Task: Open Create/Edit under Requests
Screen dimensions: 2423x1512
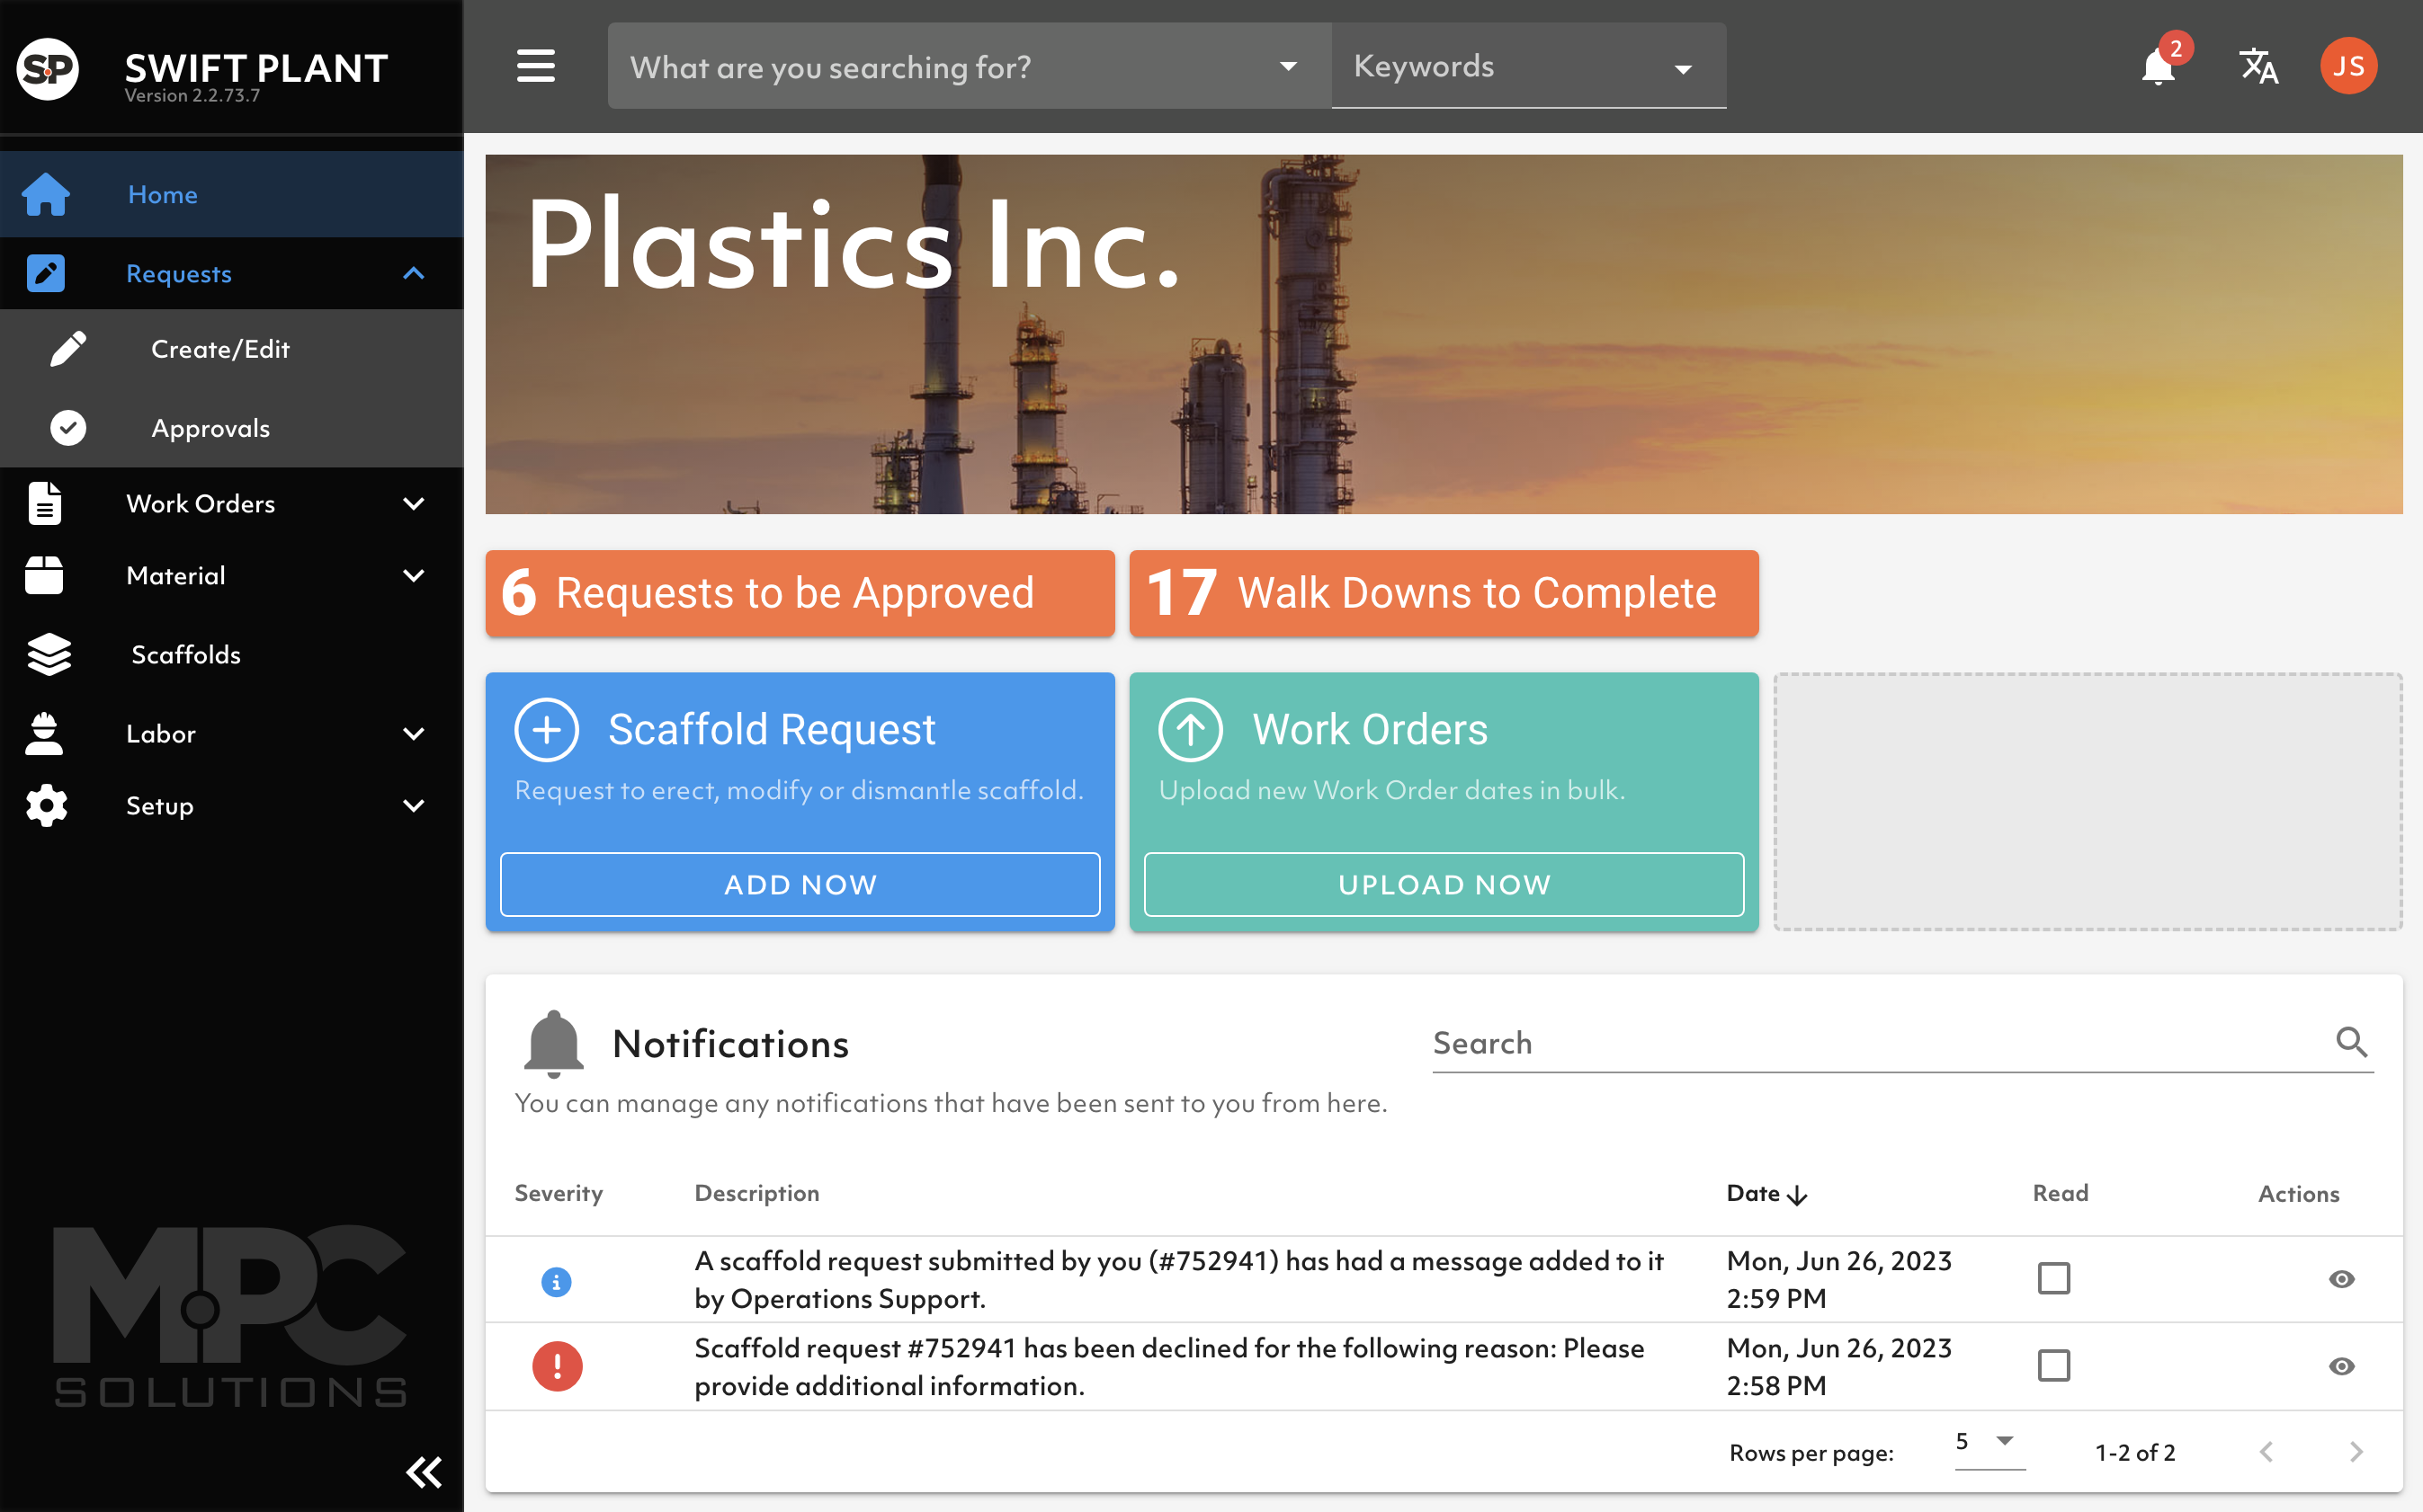Action: (220, 349)
